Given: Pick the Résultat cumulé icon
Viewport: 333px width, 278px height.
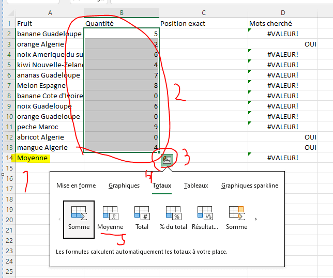Looking at the screenshot, I should coord(205,218).
